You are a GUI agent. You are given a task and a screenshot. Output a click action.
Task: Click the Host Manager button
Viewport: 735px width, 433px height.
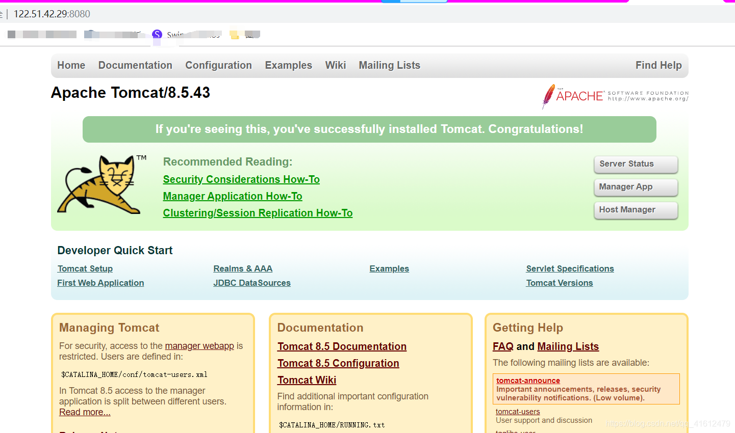(636, 210)
